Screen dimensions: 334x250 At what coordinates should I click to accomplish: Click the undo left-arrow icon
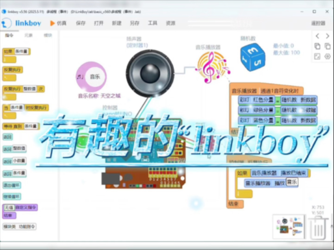tap(317, 36)
